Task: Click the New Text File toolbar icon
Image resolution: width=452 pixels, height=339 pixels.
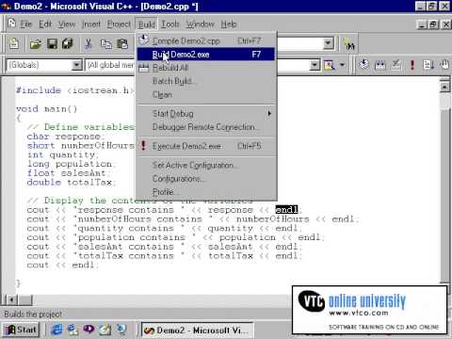Action: 14,43
